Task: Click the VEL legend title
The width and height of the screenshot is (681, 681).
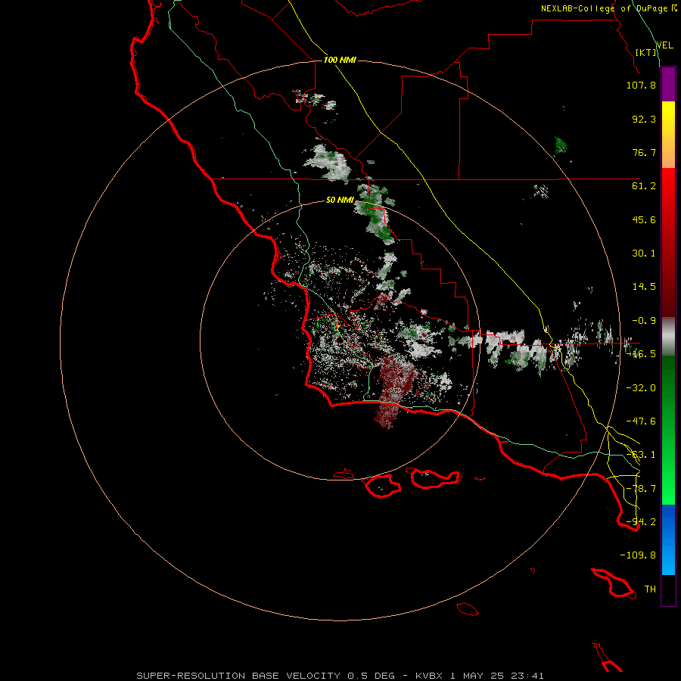Action: [664, 45]
